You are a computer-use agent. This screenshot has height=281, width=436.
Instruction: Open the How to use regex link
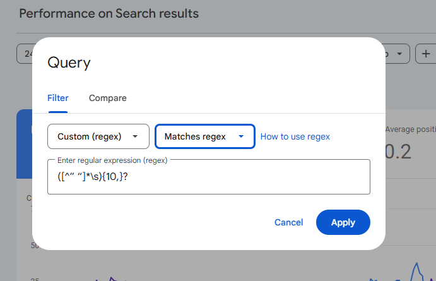295,136
